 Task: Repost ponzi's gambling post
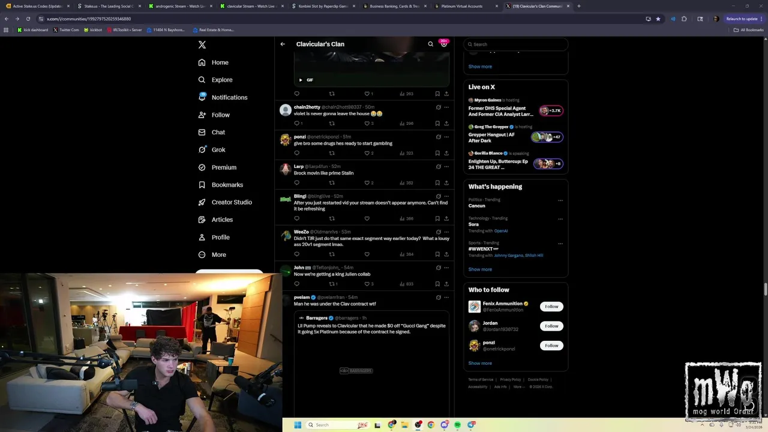tap(332, 153)
